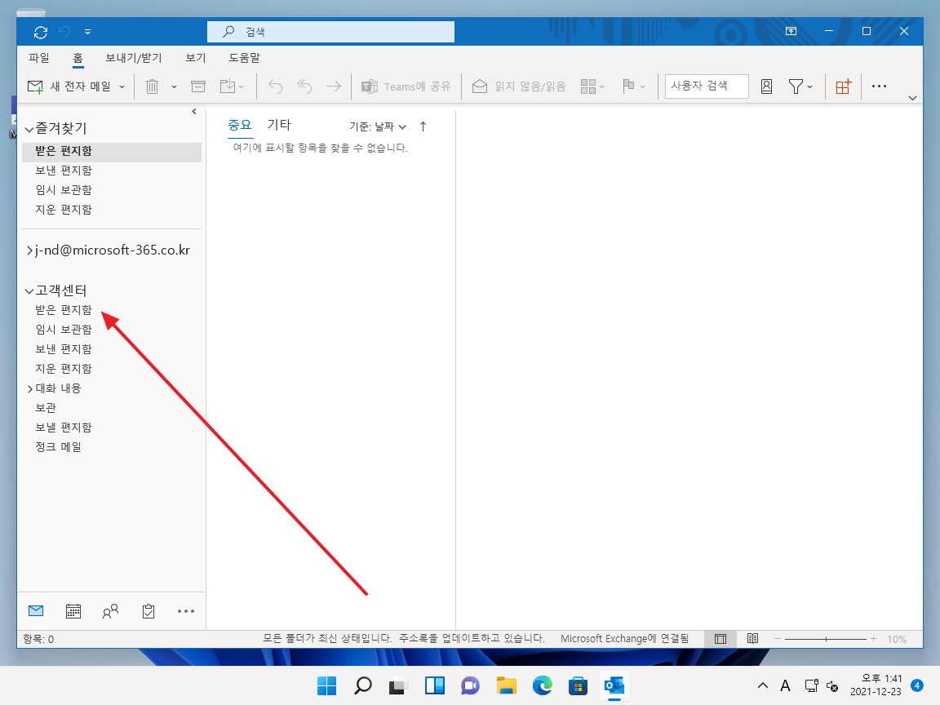Toggle sort order with the up arrow
This screenshot has height=705, width=940.
[423, 126]
